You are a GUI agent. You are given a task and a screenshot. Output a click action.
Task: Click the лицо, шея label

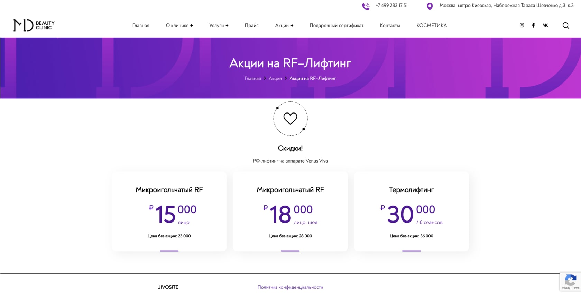(x=306, y=223)
